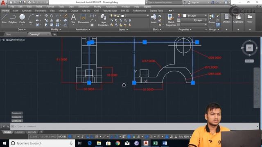This screenshot has height=147, width=262.
Task: Switch to the Layout1 tab
Action: [19, 132]
